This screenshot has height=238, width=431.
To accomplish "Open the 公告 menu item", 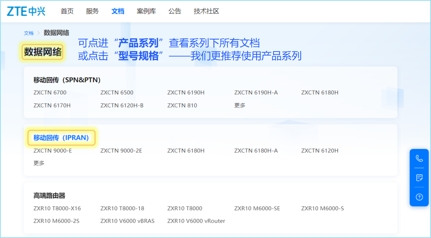I will pos(175,11).
